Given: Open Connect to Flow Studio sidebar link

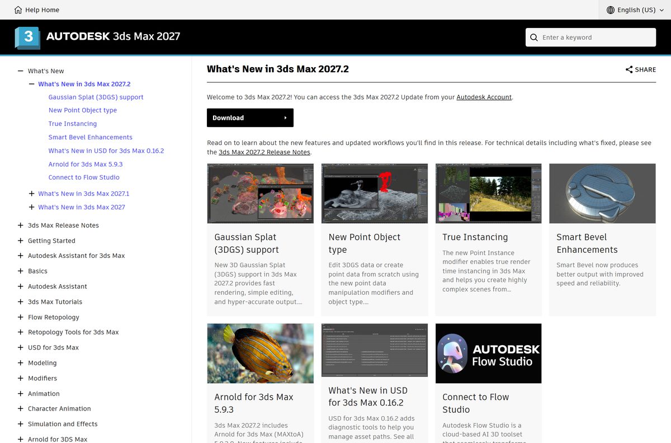Looking at the screenshot, I should 84,177.
